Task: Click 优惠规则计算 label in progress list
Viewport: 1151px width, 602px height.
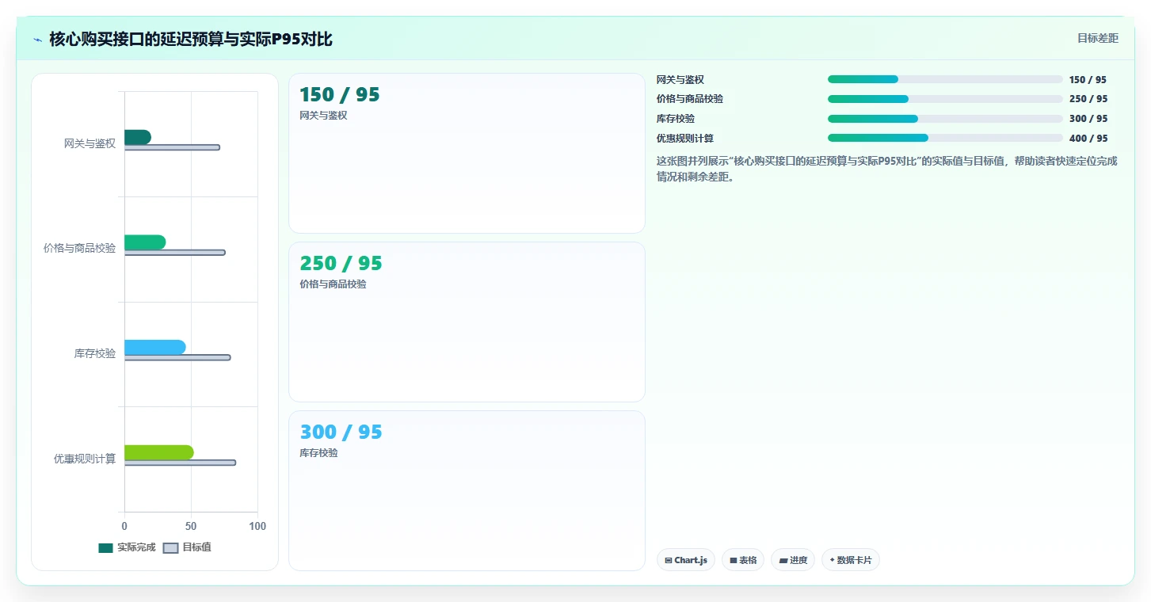Action: [x=685, y=139]
